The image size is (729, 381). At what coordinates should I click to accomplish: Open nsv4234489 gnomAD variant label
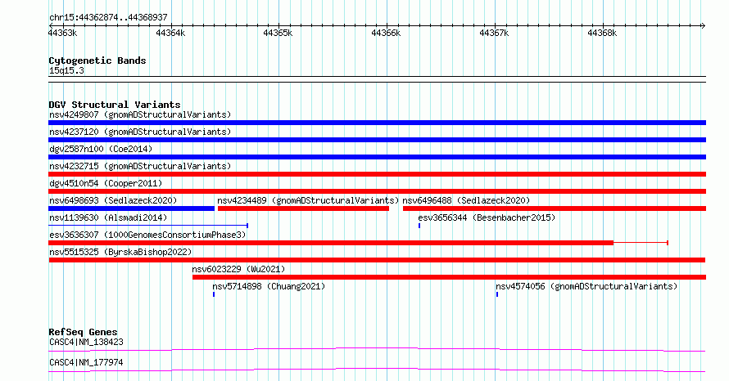click(308, 200)
